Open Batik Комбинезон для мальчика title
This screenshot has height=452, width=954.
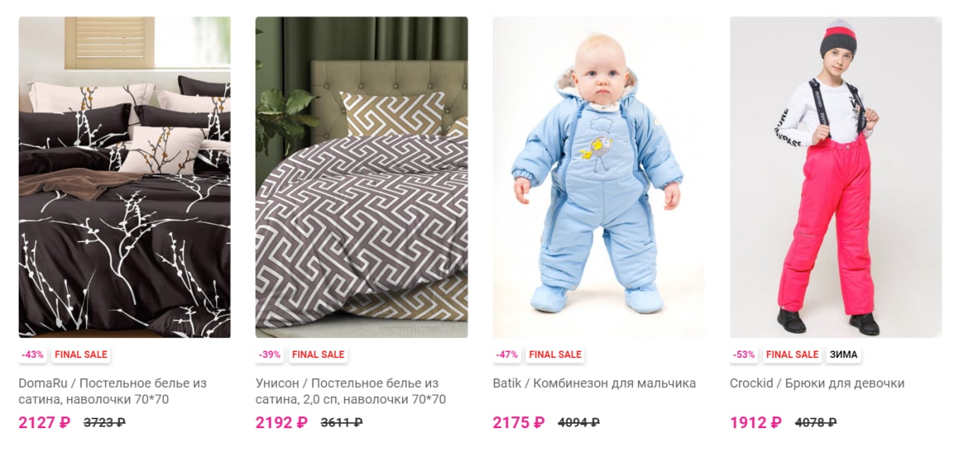pyautogui.click(x=594, y=383)
